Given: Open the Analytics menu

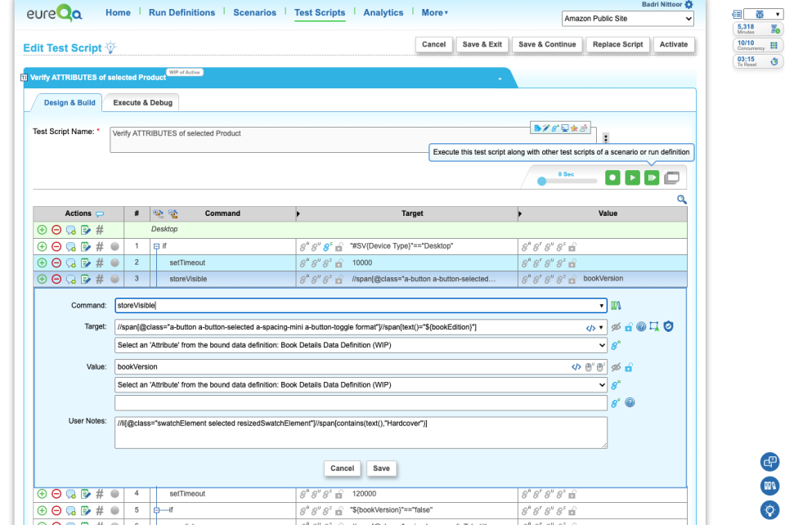Looking at the screenshot, I should pos(383,12).
